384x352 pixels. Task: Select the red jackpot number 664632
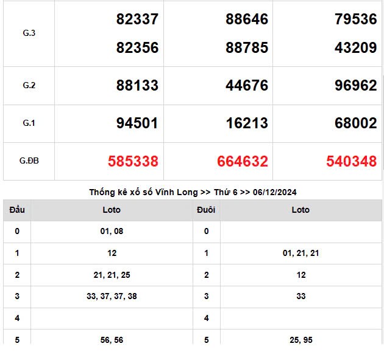click(x=242, y=161)
